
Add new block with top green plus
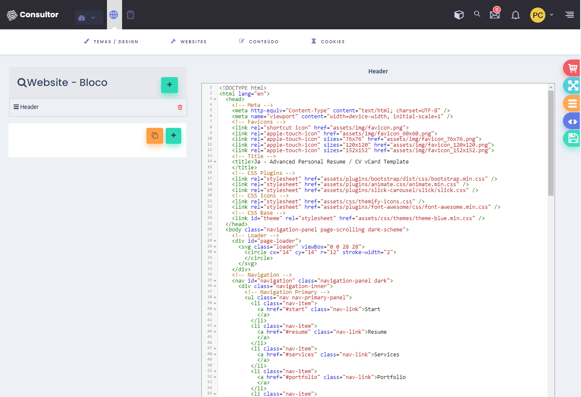pyautogui.click(x=169, y=85)
